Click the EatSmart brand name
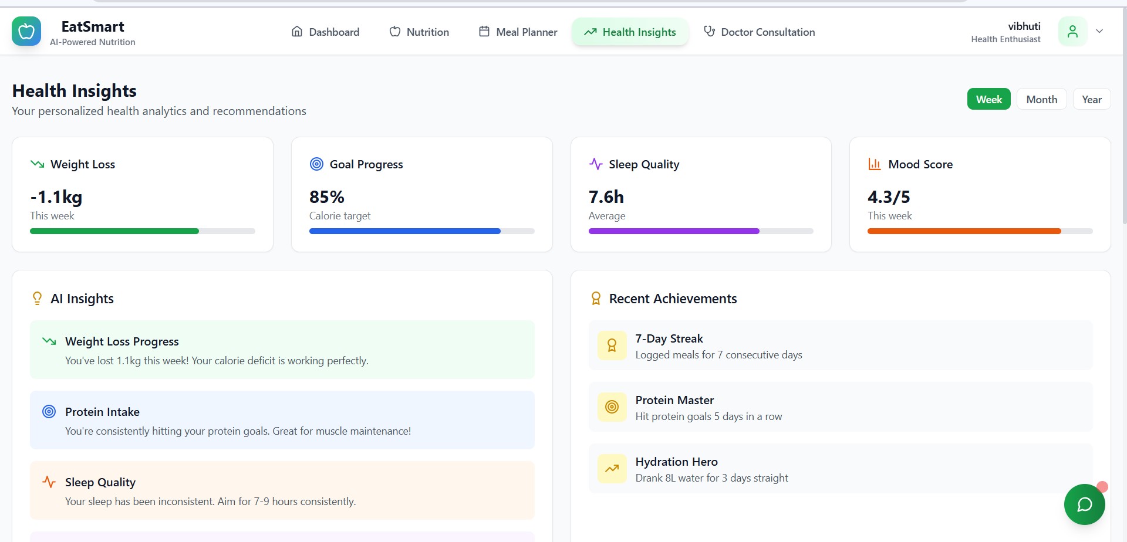1127x542 pixels. (x=93, y=26)
